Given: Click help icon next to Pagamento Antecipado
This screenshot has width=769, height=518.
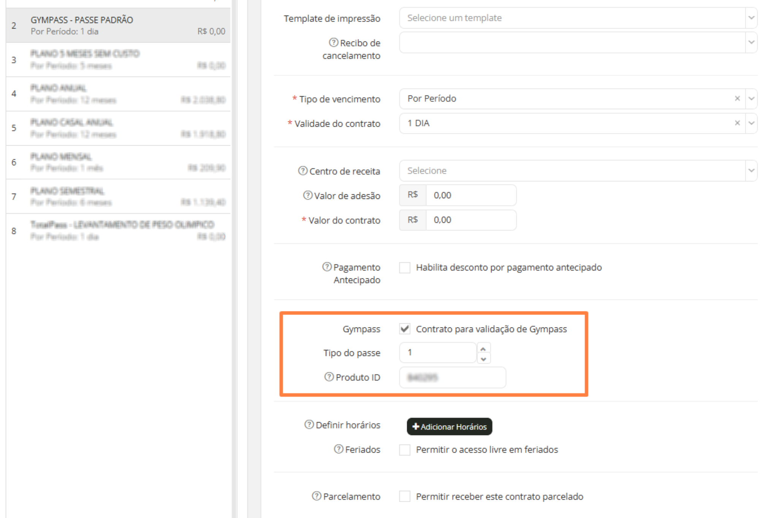Looking at the screenshot, I should 327,267.
